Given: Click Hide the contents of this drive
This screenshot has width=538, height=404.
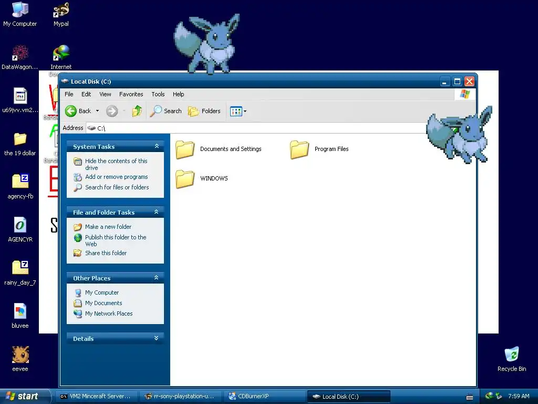Looking at the screenshot, I should pyautogui.click(x=116, y=164).
